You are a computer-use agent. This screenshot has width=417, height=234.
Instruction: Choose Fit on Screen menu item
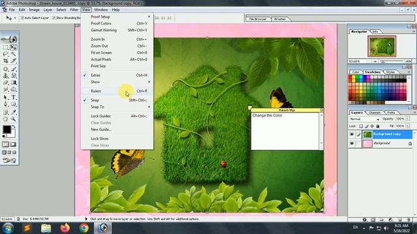click(117, 53)
